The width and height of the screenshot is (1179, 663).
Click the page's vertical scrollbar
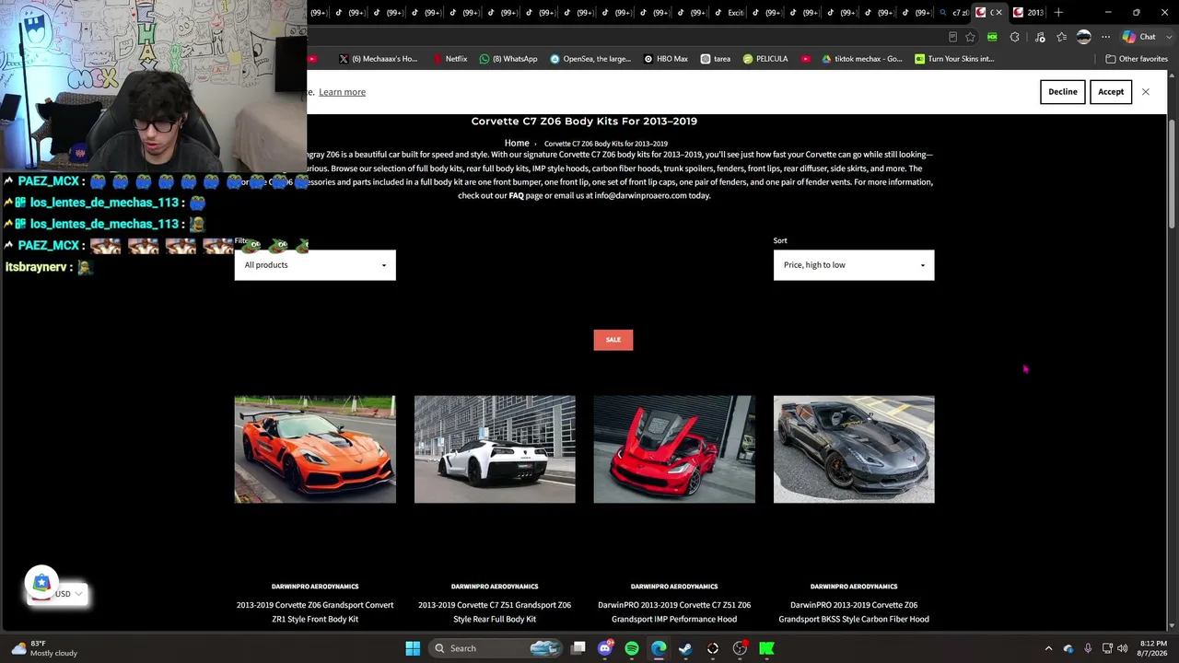tap(1172, 175)
